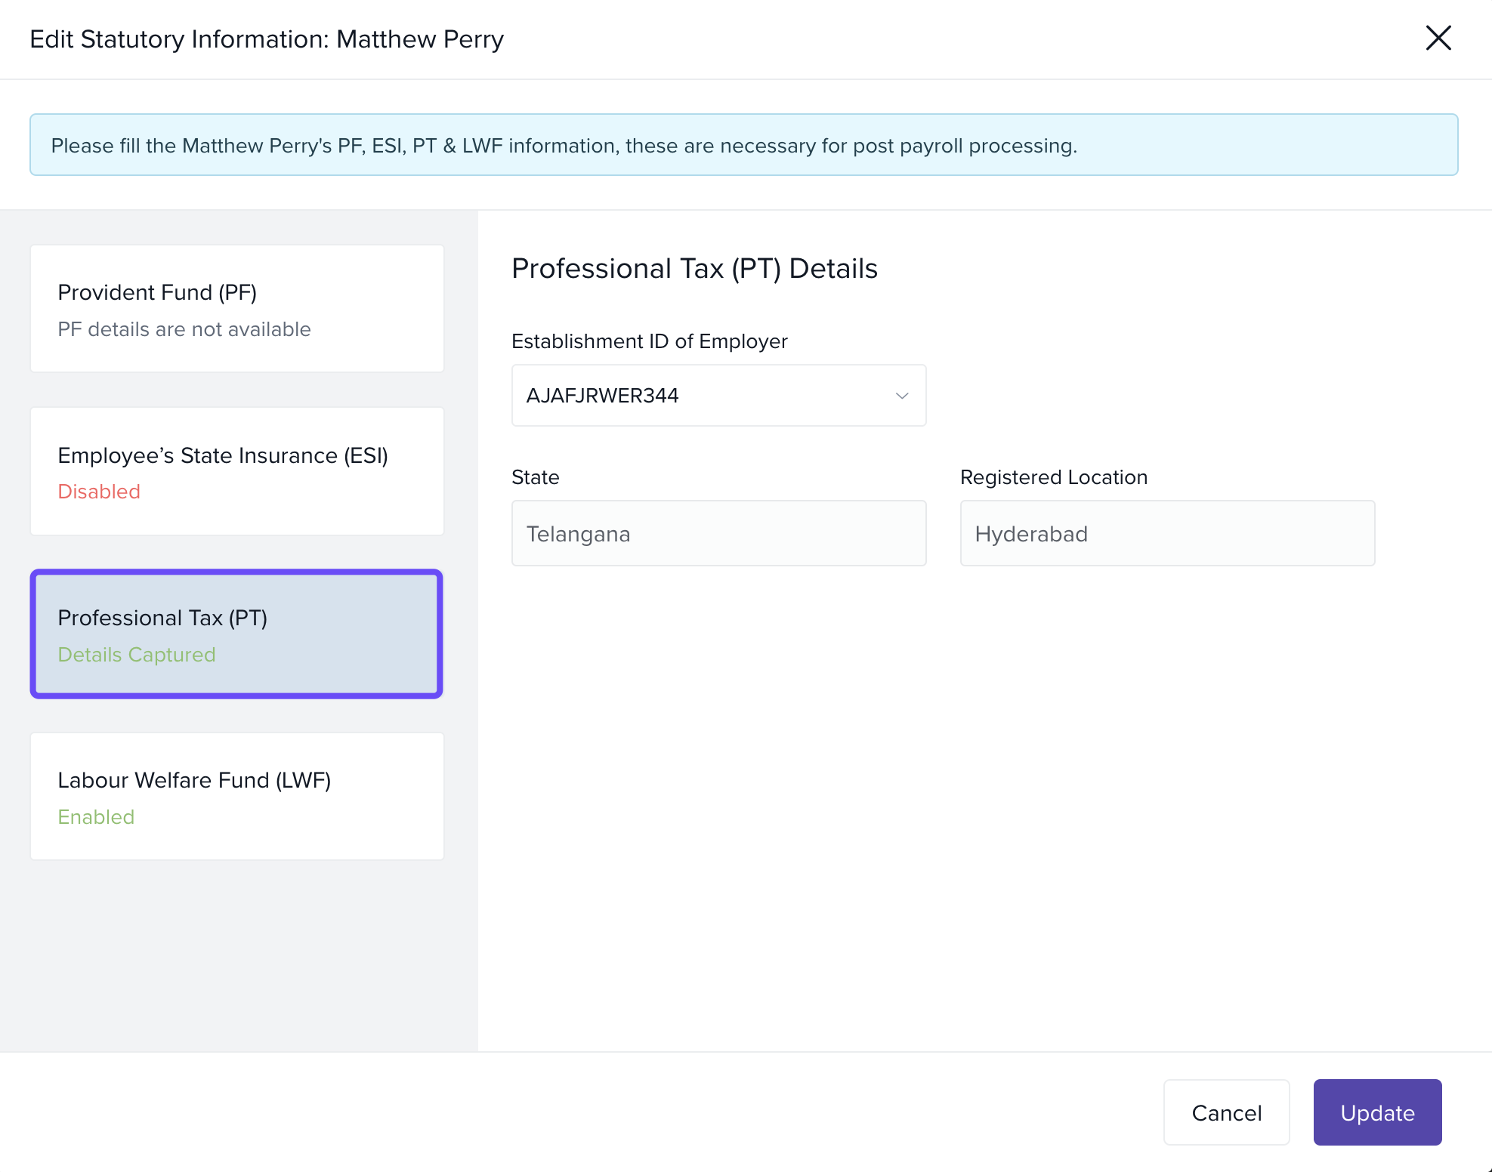Viewport: 1492px width, 1172px height.
Task: Click 'PF details are not available' text
Action: click(184, 329)
